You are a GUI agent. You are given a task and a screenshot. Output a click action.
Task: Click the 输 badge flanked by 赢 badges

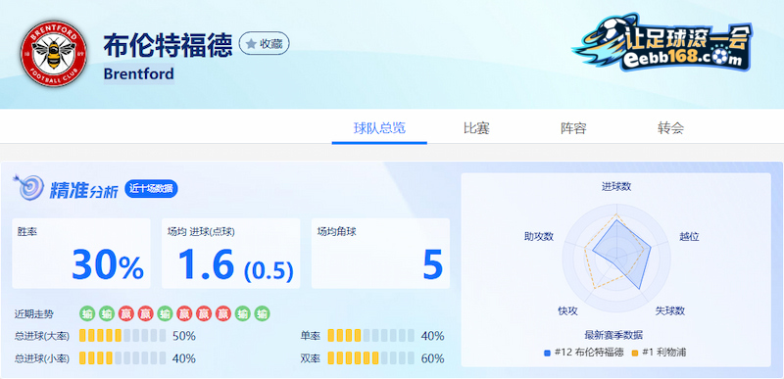coord(165,314)
